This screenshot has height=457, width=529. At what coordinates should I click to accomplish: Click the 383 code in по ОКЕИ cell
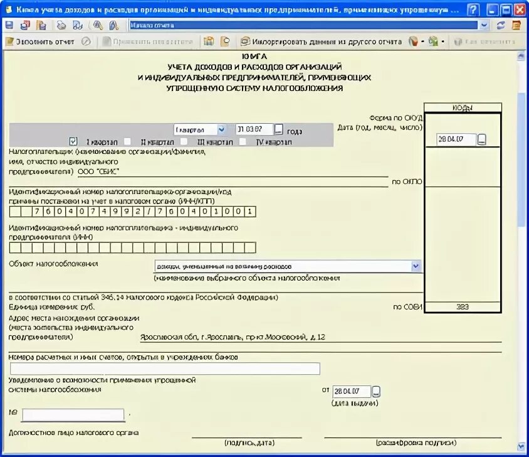(463, 307)
